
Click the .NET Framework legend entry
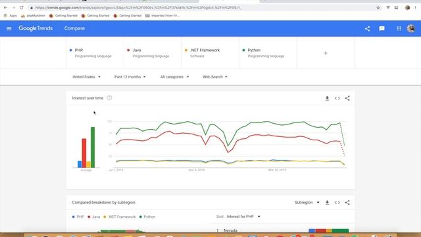(x=120, y=217)
